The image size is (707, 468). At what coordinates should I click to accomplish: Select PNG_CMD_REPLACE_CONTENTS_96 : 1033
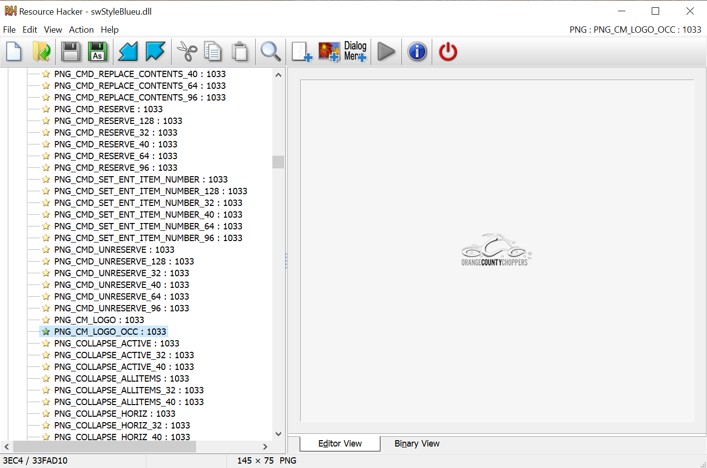coord(140,97)
